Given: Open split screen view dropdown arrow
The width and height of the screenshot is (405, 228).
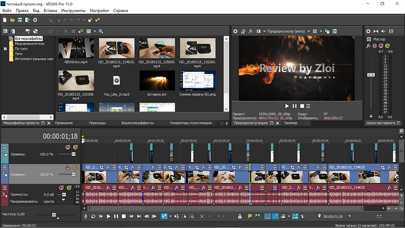Looking at the screenshot, I should click(x=264, y=31).
